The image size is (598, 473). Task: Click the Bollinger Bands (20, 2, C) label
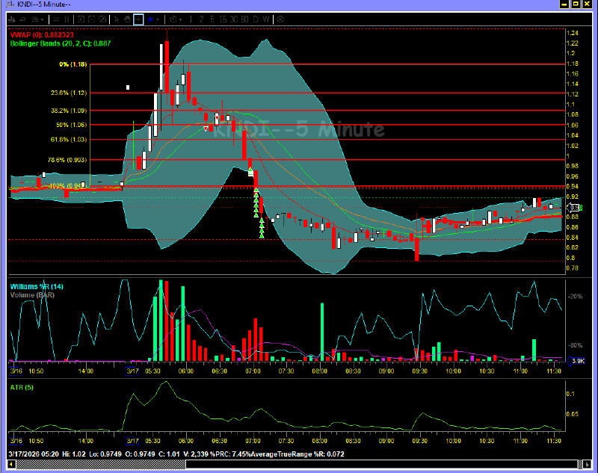click(61, 43)
